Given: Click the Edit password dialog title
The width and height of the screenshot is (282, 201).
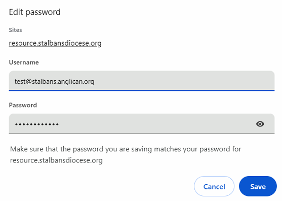Looking at the screenshot, I should pos(35,12).
